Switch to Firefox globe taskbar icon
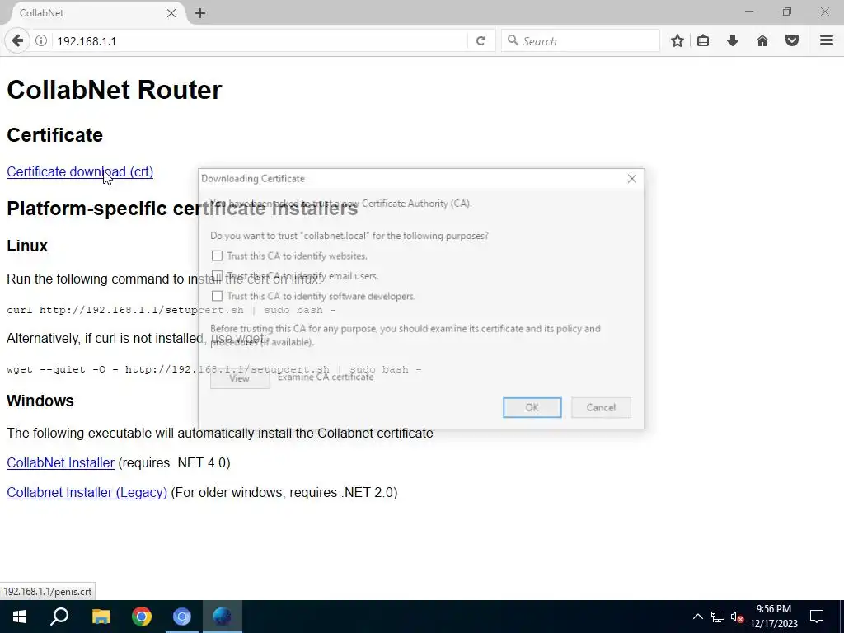This screenshot has width=844, height=633. (x=223, y=617)
